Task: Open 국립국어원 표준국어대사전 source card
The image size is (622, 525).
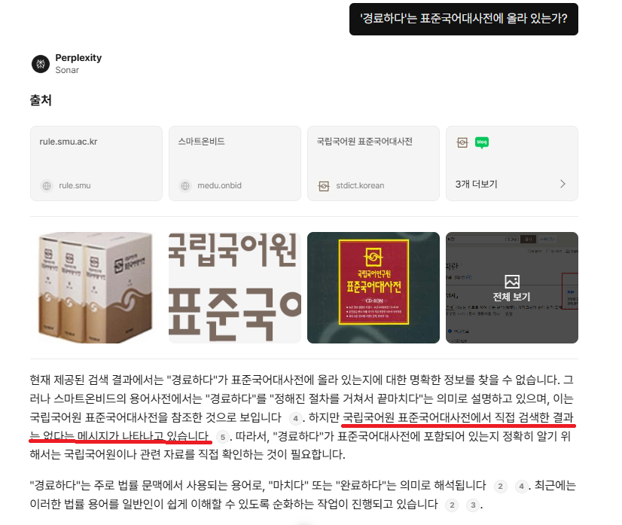Action: (x=374, y=163)
